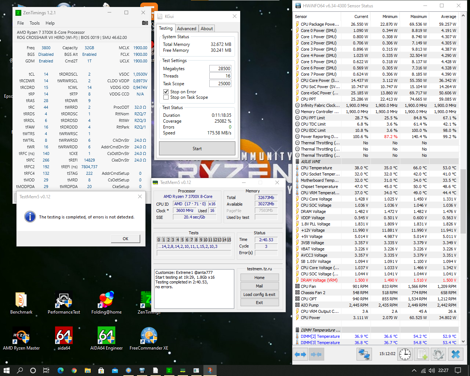This screenshot has width=470, height=376.
Task: Open the About tab in KGui
Action: click(x=206, y=28)
